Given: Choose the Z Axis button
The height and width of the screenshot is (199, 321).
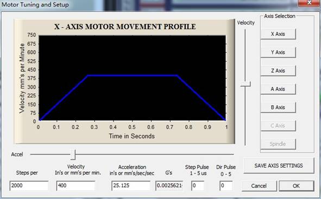Looking at the screenshot, I should (x=278, y=70).
